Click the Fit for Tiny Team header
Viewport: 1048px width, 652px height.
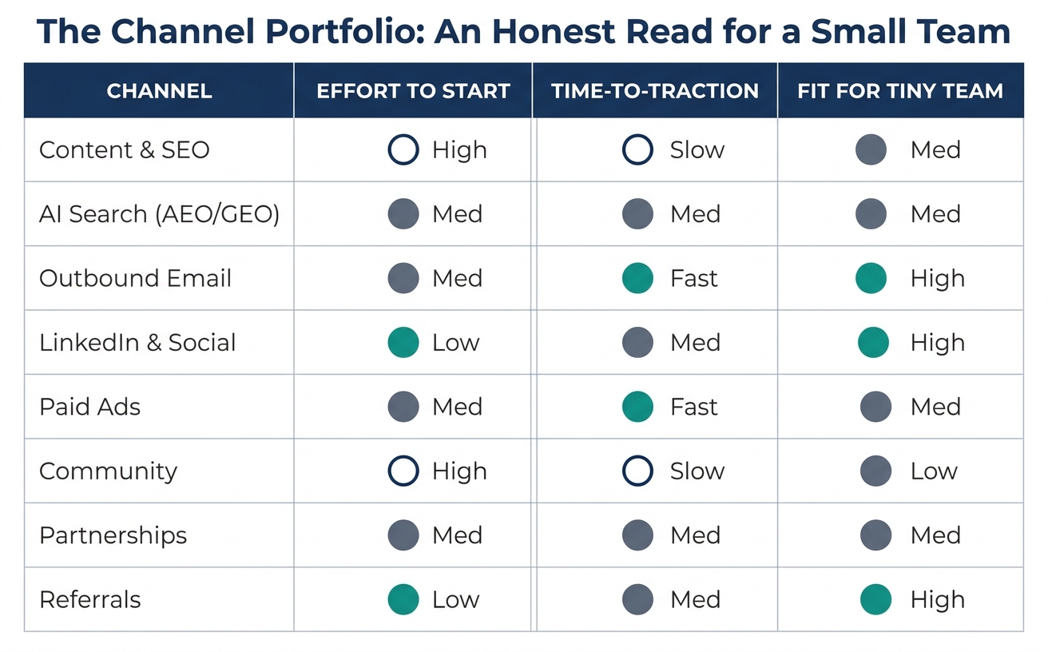[900, 91]
